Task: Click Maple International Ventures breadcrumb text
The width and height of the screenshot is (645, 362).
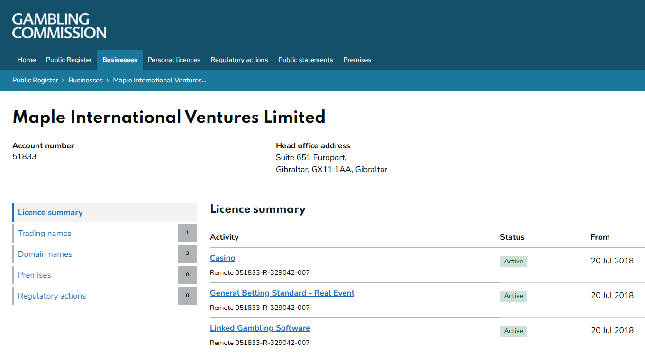Action: pos(159,80)
